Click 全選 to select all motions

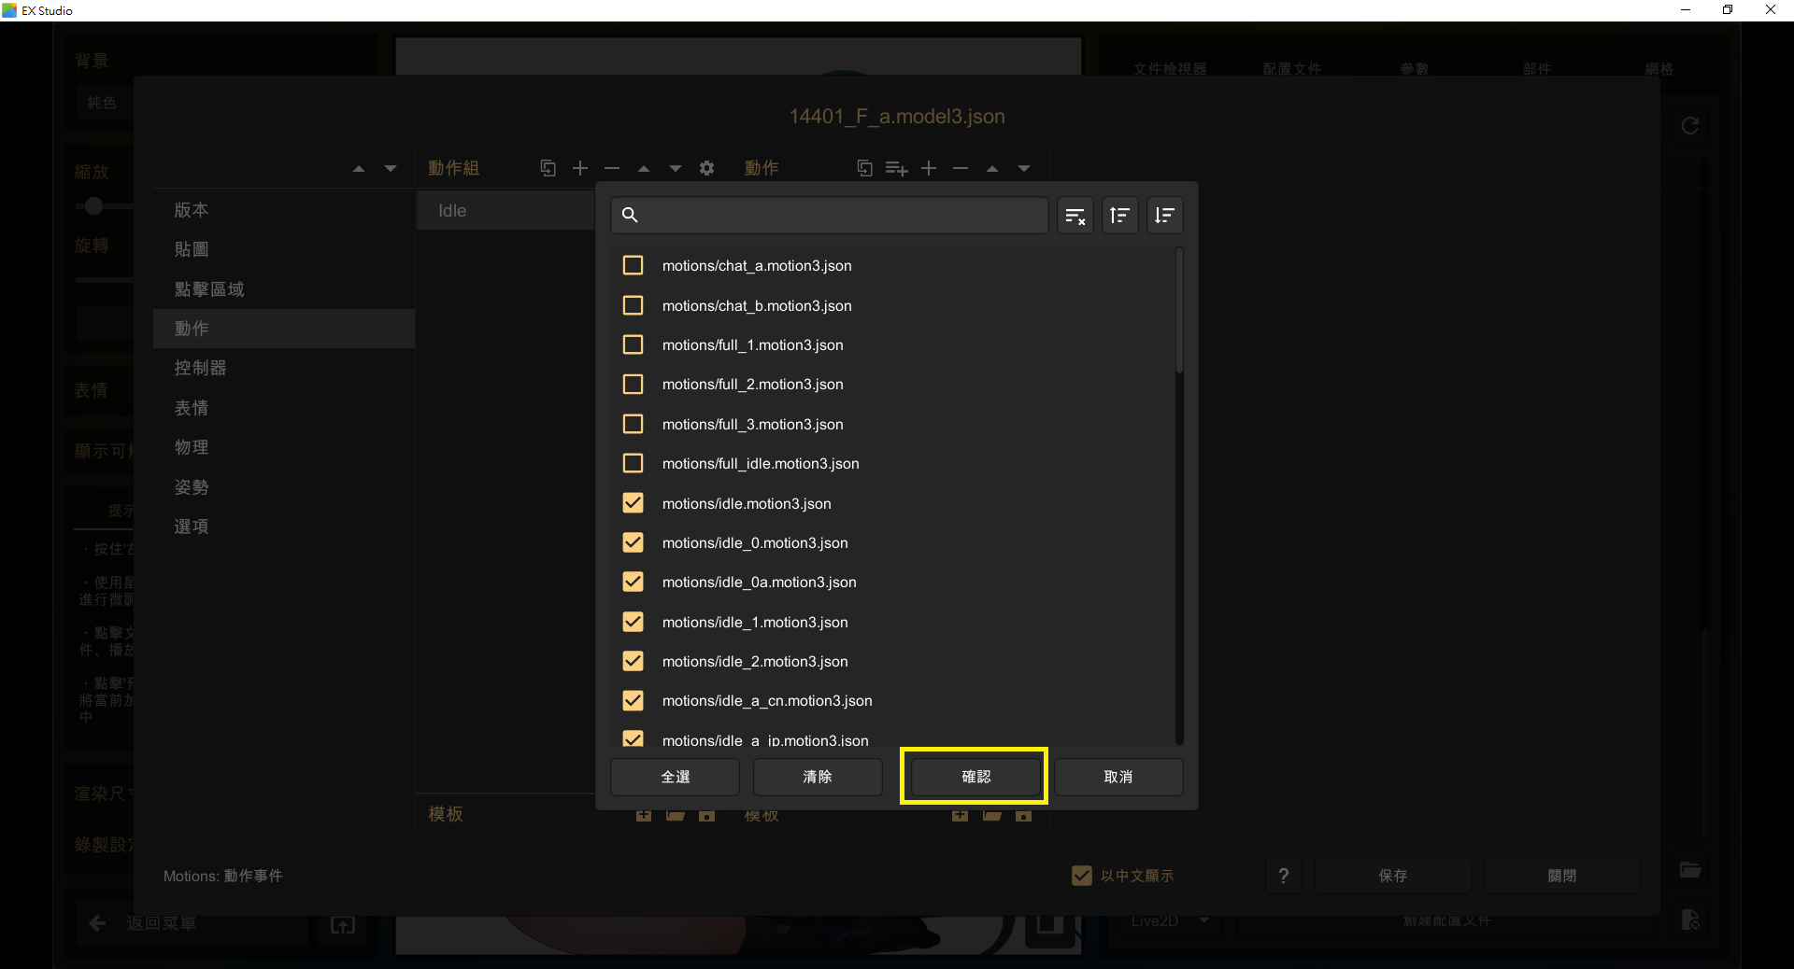[675, 777]
